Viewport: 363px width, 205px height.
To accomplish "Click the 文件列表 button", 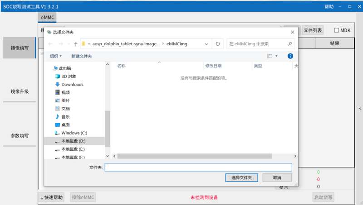I will click(313, 30).
